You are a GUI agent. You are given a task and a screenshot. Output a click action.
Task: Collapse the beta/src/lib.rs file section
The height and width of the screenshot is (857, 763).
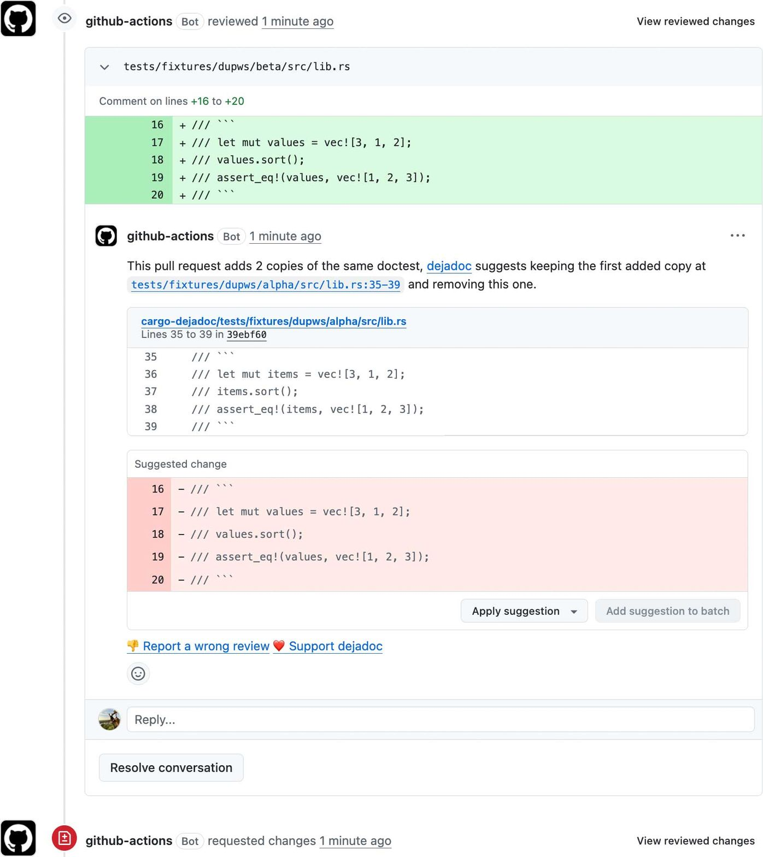point(104,67)
